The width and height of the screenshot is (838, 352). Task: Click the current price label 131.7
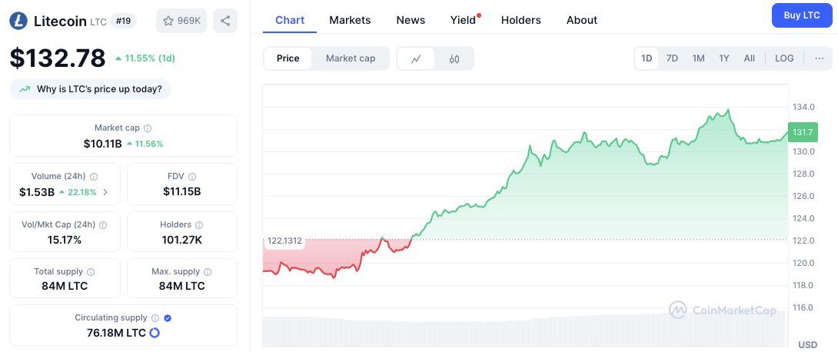pyautogui.click(x=803, y=132)
